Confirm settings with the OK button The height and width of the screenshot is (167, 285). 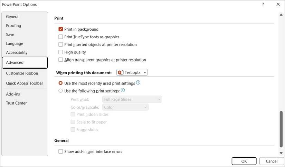point(244,161)
